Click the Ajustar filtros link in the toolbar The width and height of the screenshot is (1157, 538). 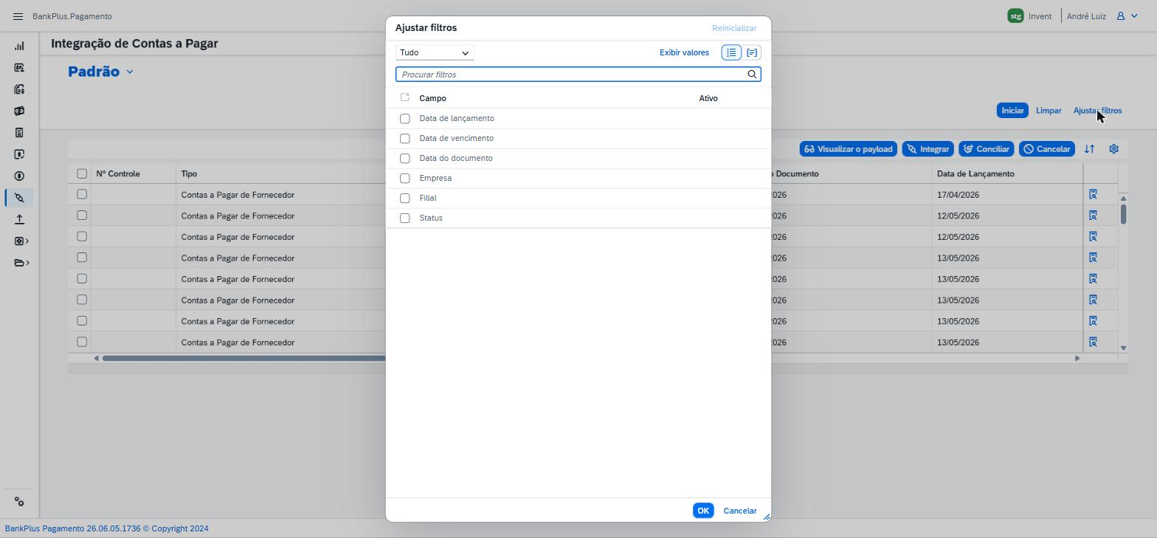[1097, 111]
